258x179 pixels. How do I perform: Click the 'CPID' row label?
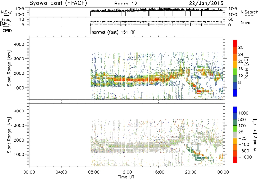coord(7,31)
